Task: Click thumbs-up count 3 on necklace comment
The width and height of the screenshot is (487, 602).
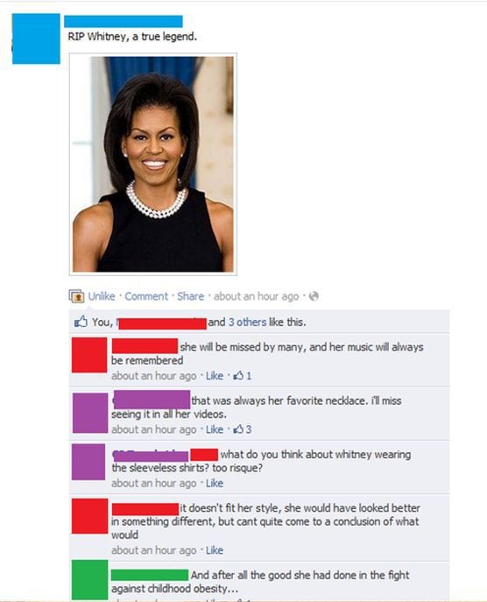Action: pos(243,429)
